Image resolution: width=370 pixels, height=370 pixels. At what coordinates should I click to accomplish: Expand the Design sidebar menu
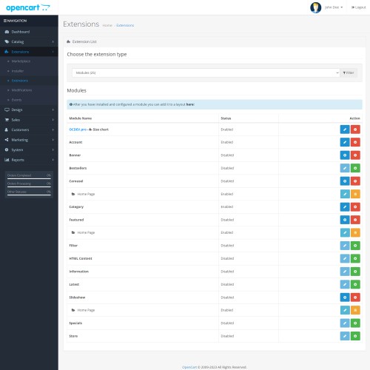pyautogui.click(x=29, y=110)
